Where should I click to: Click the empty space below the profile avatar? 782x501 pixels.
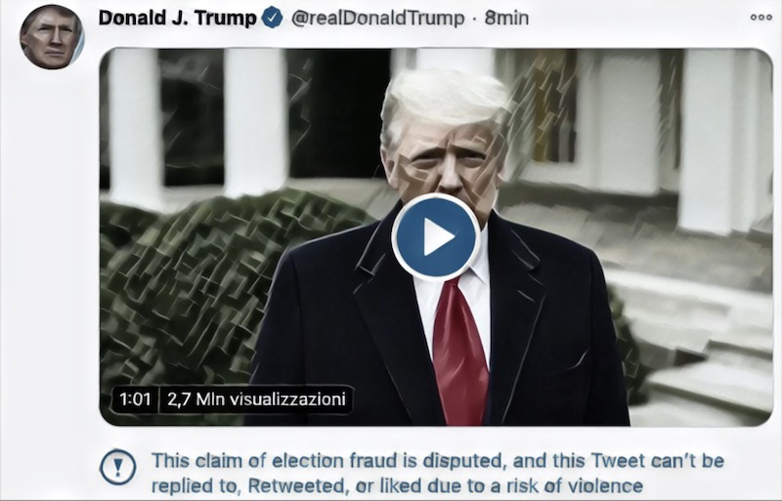coord(51,279)
